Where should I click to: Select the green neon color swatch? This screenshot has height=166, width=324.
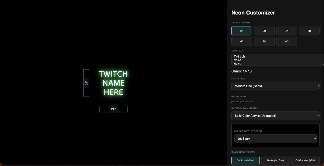pyautogui.click(x=242, y=102)
